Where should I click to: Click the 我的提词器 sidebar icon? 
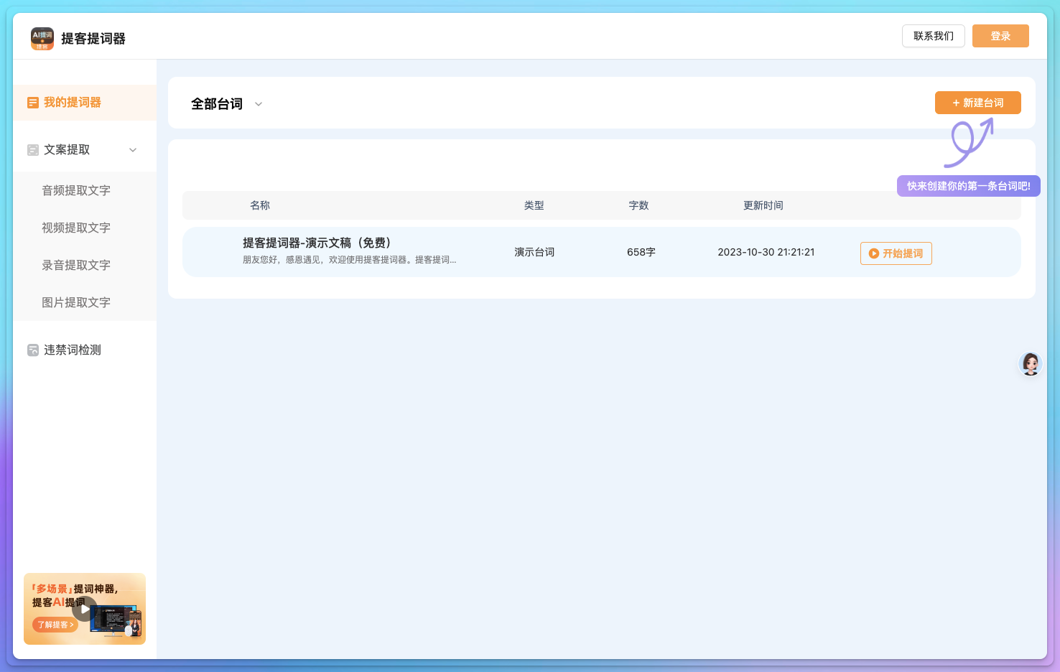click(x=33, y=103)
